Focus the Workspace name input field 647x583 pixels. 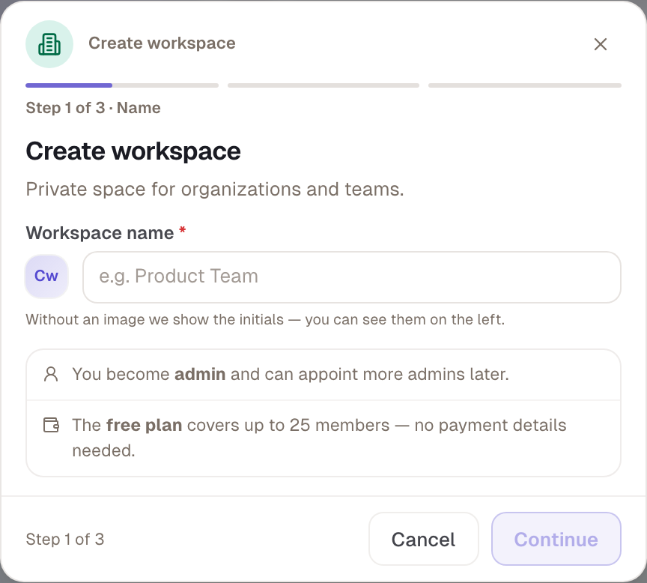click(x=352, y=277)
